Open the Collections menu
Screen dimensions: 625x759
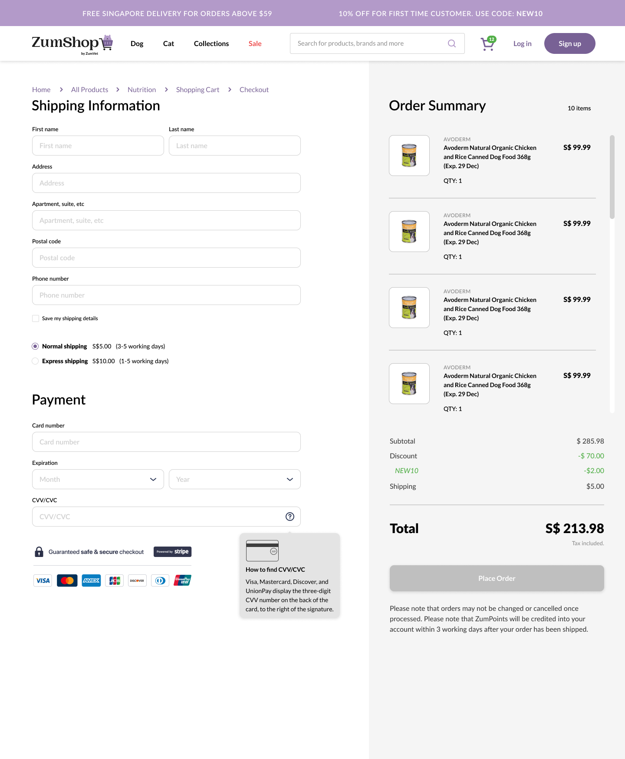click(x=211, y=43)
